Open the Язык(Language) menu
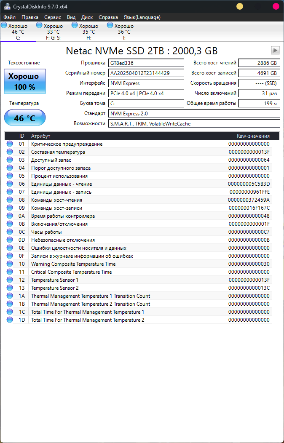This screenshot has width=284, height=443. coord(142,17)
